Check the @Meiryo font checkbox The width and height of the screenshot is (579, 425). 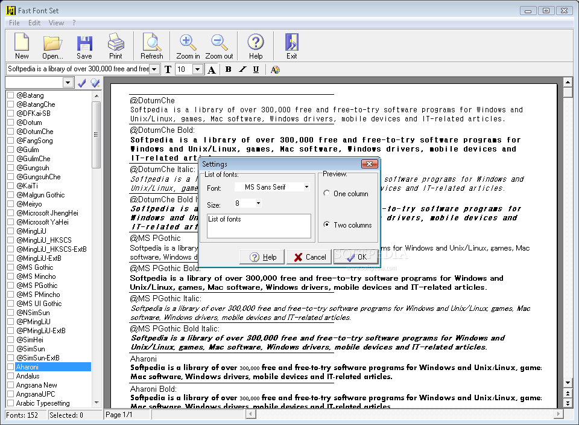11,204
